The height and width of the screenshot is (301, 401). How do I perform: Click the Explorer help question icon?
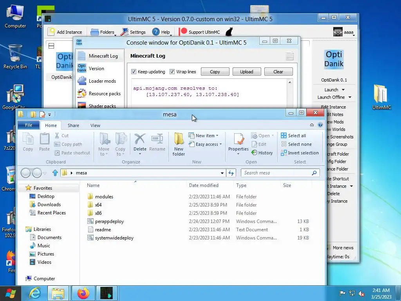[x=320, y=125]
